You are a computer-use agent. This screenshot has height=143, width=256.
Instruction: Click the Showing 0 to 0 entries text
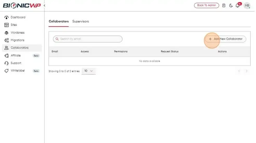pyautogui.click(x=64, y=71)
